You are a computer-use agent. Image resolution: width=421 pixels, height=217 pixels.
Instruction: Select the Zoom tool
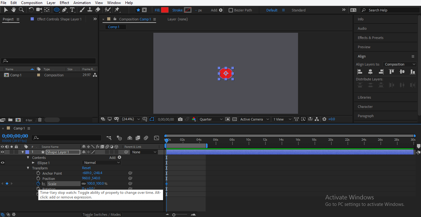21,10
